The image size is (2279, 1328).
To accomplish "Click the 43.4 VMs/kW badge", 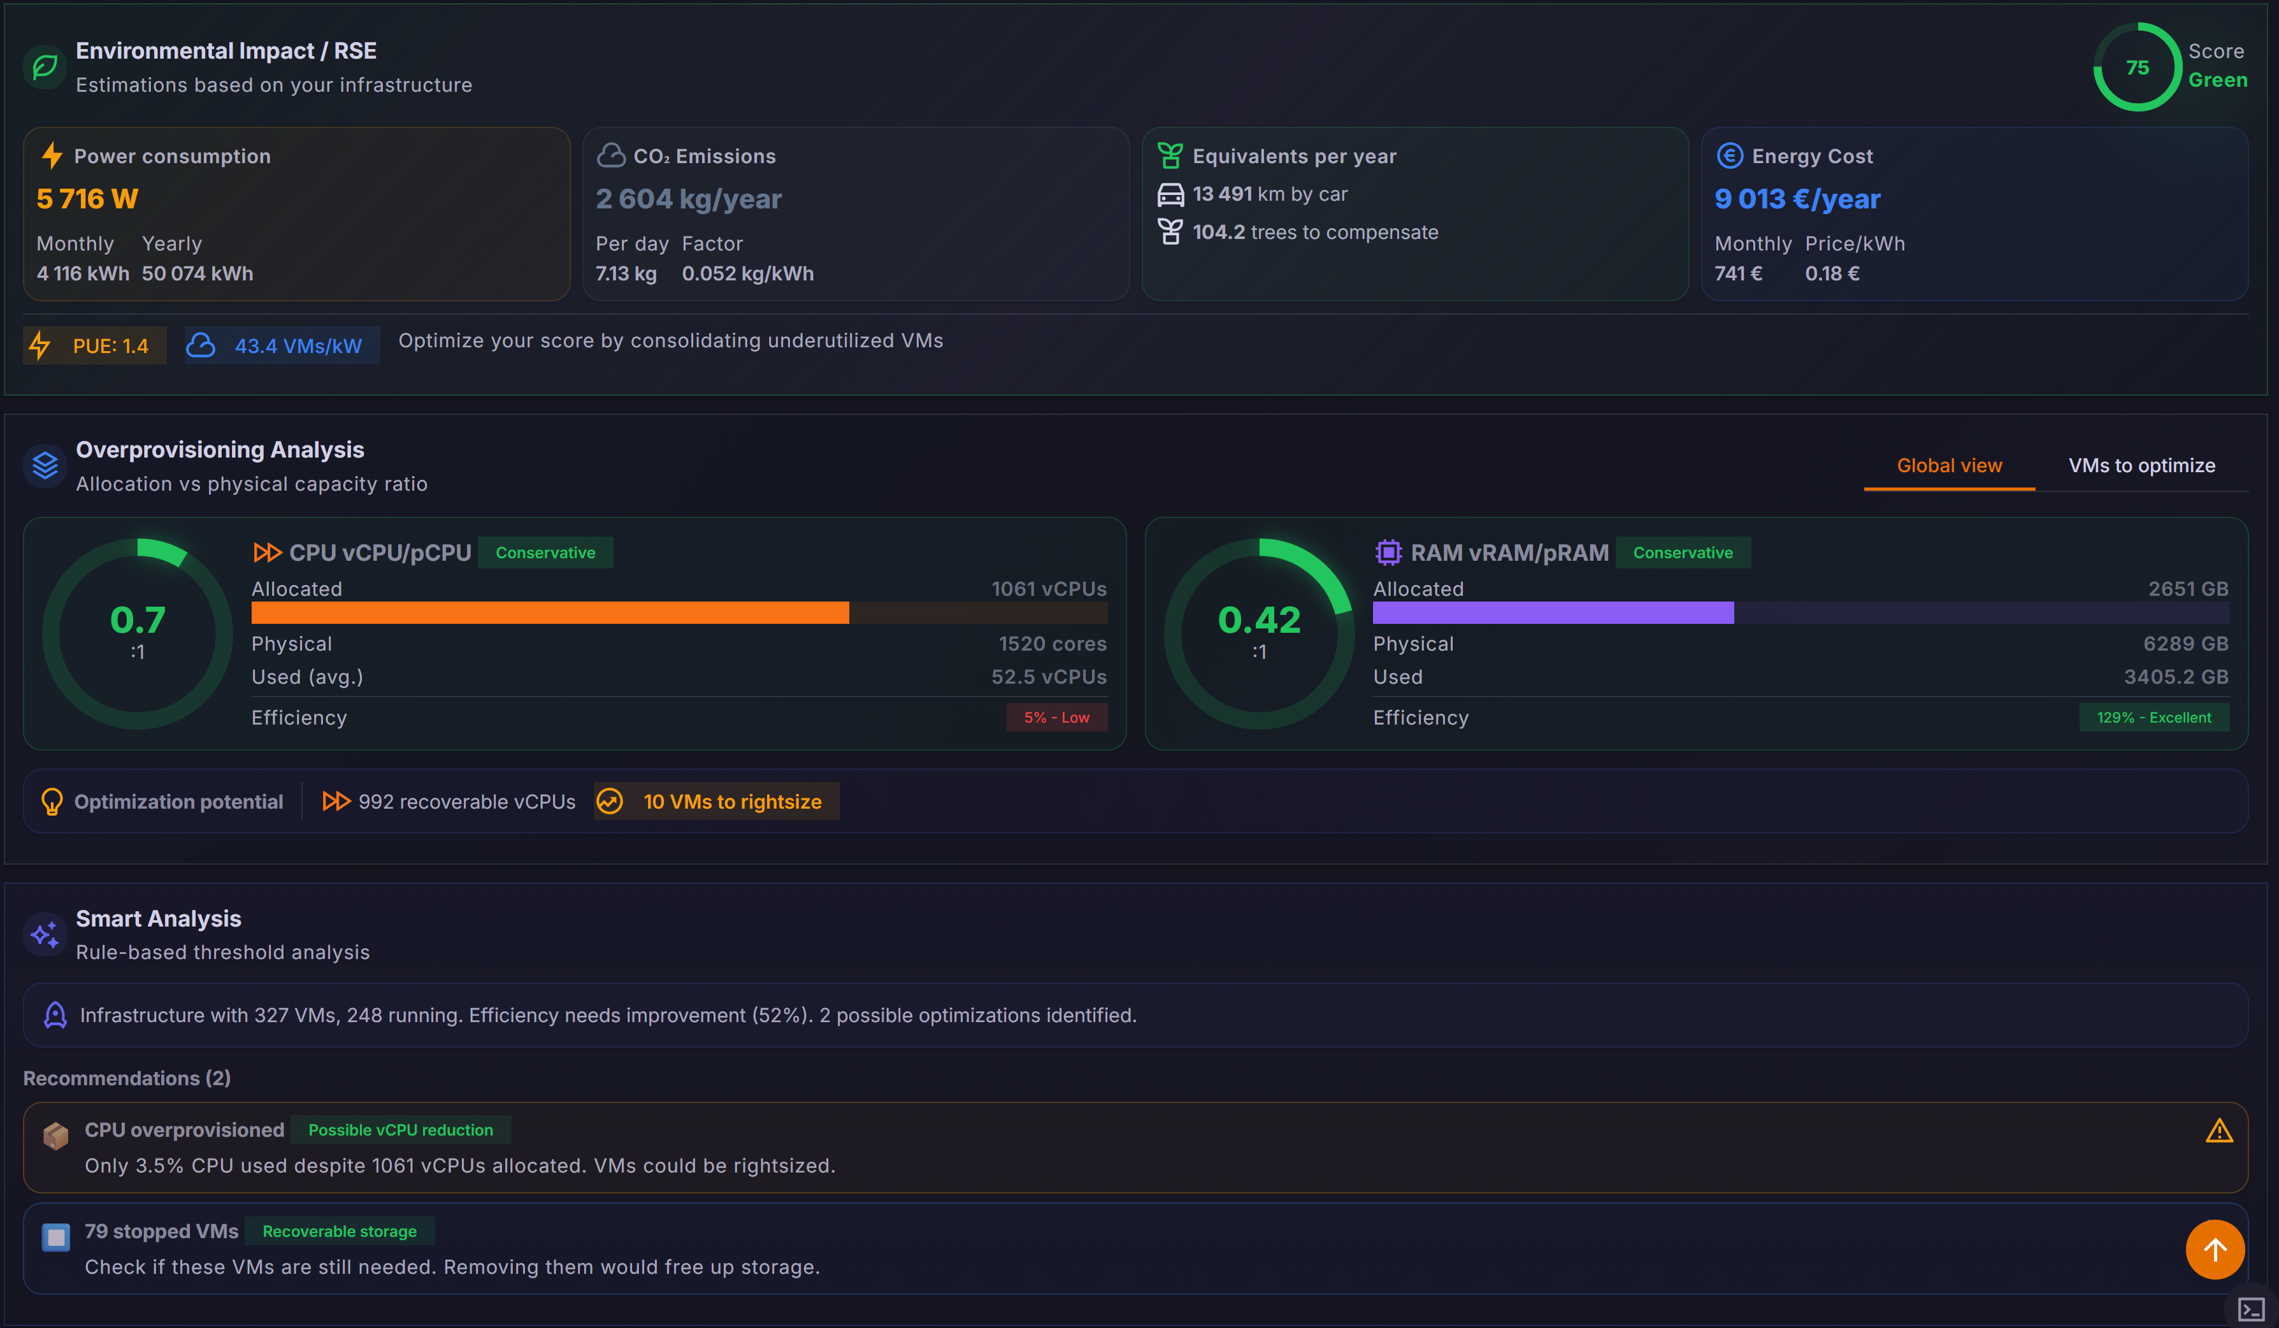I will (282, 345).
